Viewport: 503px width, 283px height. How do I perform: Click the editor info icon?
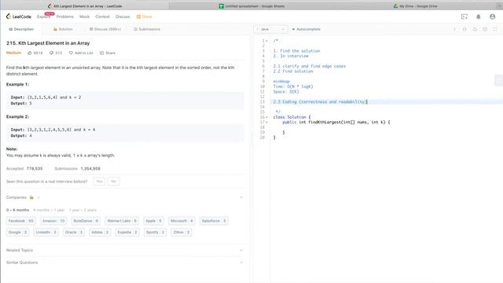(454, 29)
